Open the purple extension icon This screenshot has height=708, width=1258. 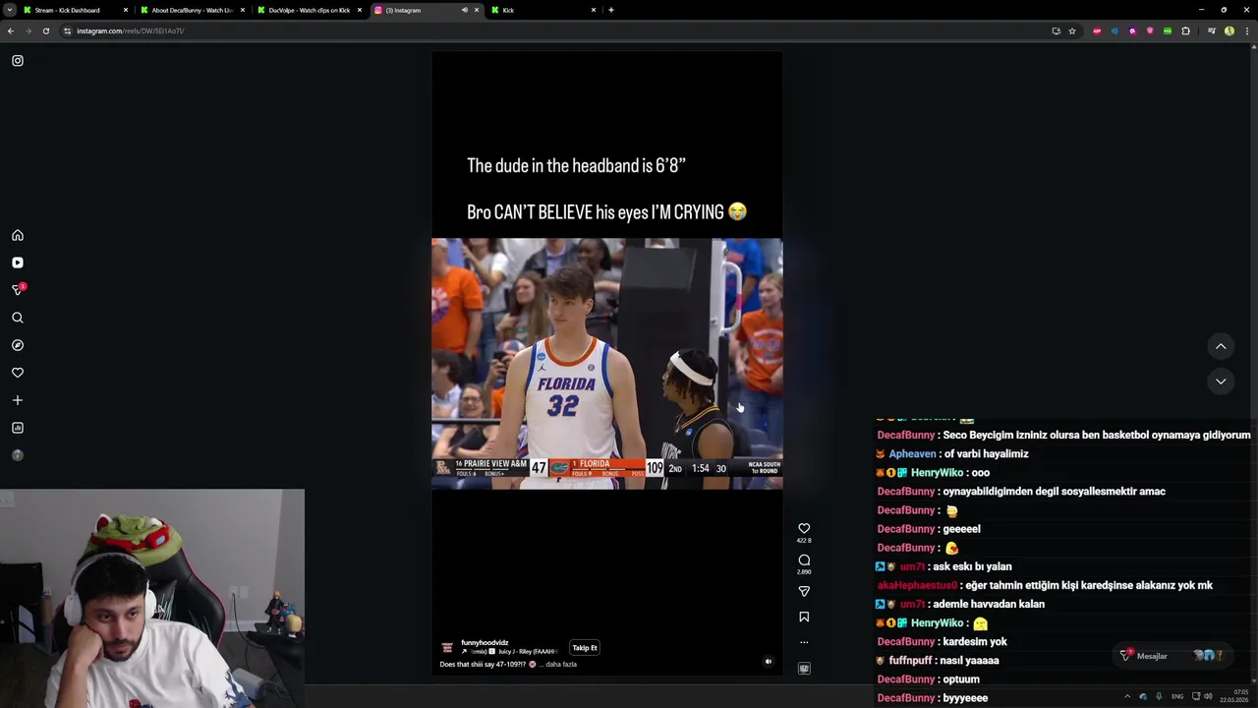(1132, 30)
